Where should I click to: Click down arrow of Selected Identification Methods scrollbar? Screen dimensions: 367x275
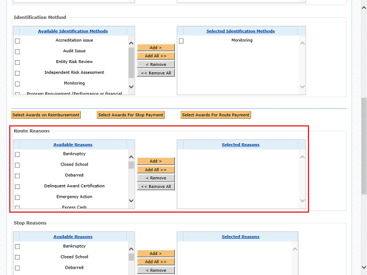[302, 87]
